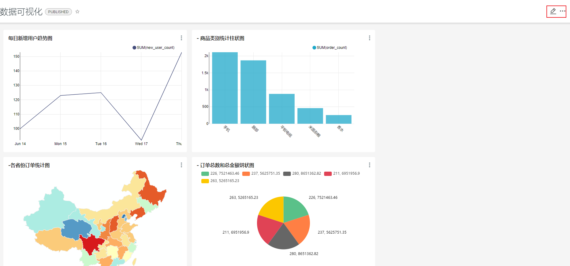The width and height of the screenshot is (570, 266).
Task: Click the blue Qinghai province on map
Action: coord(76,229)
